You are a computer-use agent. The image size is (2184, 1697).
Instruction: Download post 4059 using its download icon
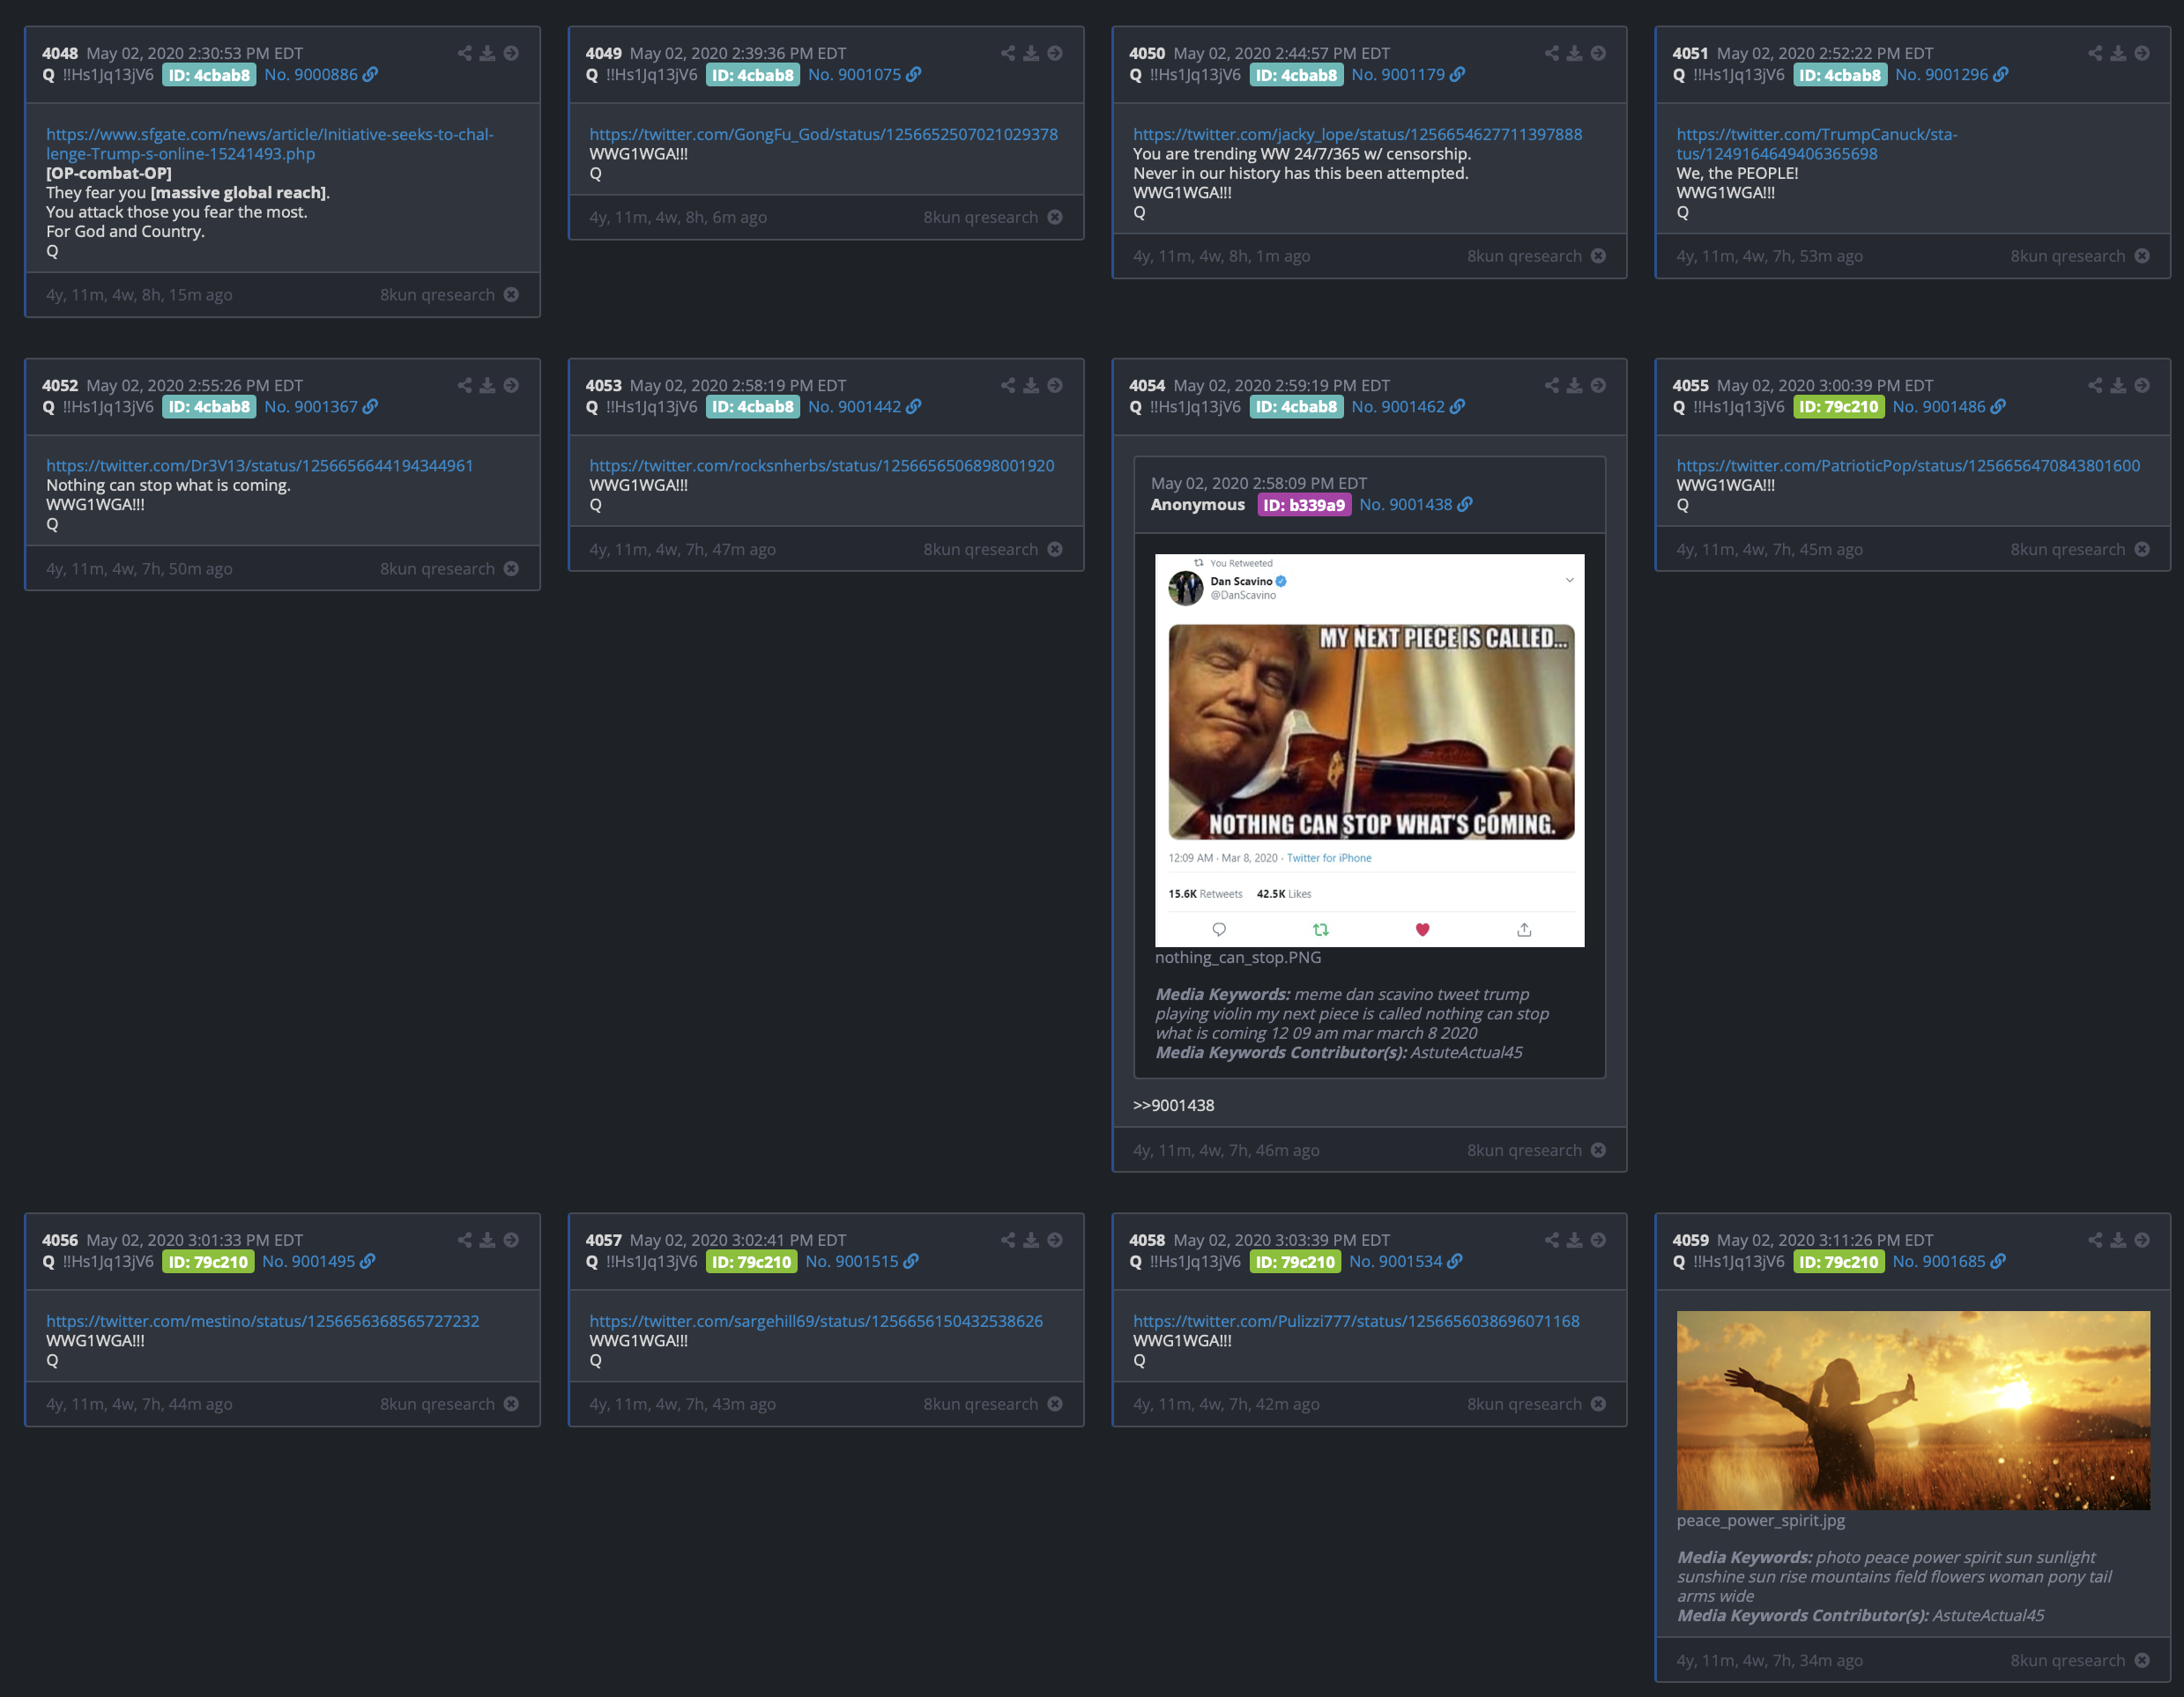[2118, 1240]
